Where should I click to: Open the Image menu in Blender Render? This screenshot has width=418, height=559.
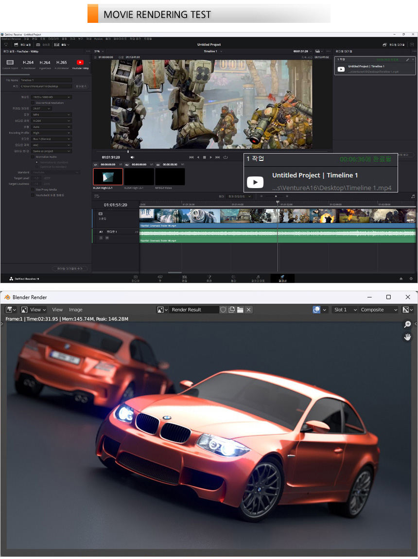coord(75,310)
